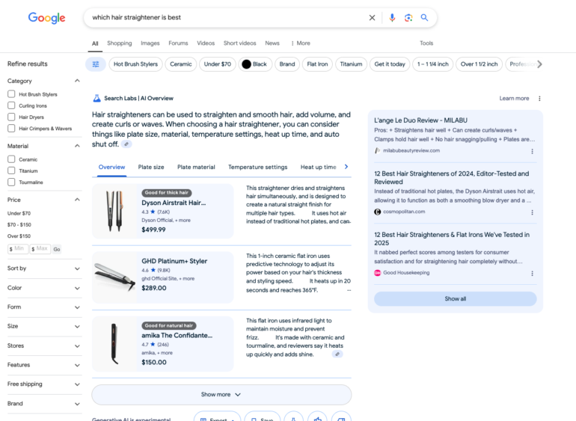
Task: Open three-dot menu for milabubeautyreview.com result
Action: pyautogui.click(x=532, y=151)
